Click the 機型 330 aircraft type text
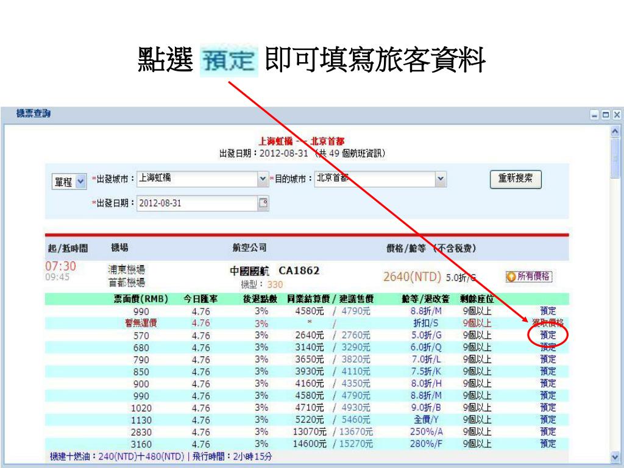 [262, 285]
